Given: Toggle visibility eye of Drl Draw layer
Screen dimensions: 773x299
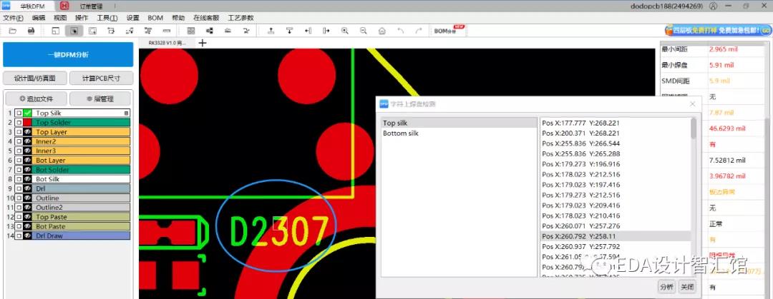Looking at the screenshot, I should coord(28,236).
